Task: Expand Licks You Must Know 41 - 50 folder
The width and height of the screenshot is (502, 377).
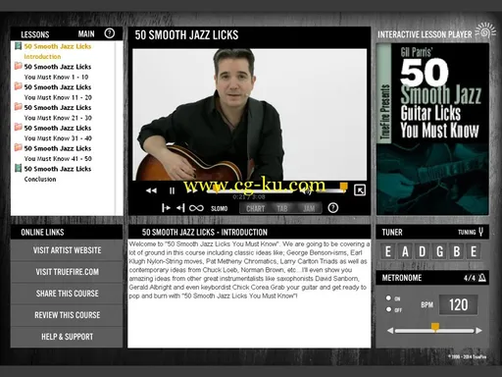Action: (x=58, y=153)
